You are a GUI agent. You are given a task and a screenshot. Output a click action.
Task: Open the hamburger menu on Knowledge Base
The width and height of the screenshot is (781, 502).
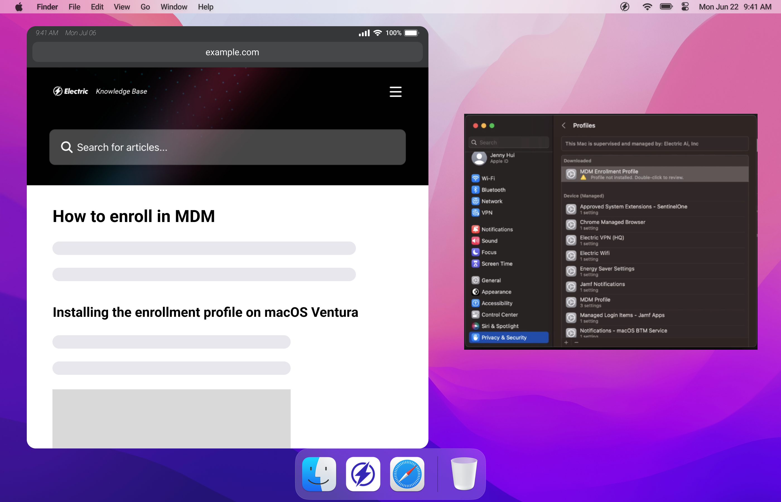click(396, 91)
